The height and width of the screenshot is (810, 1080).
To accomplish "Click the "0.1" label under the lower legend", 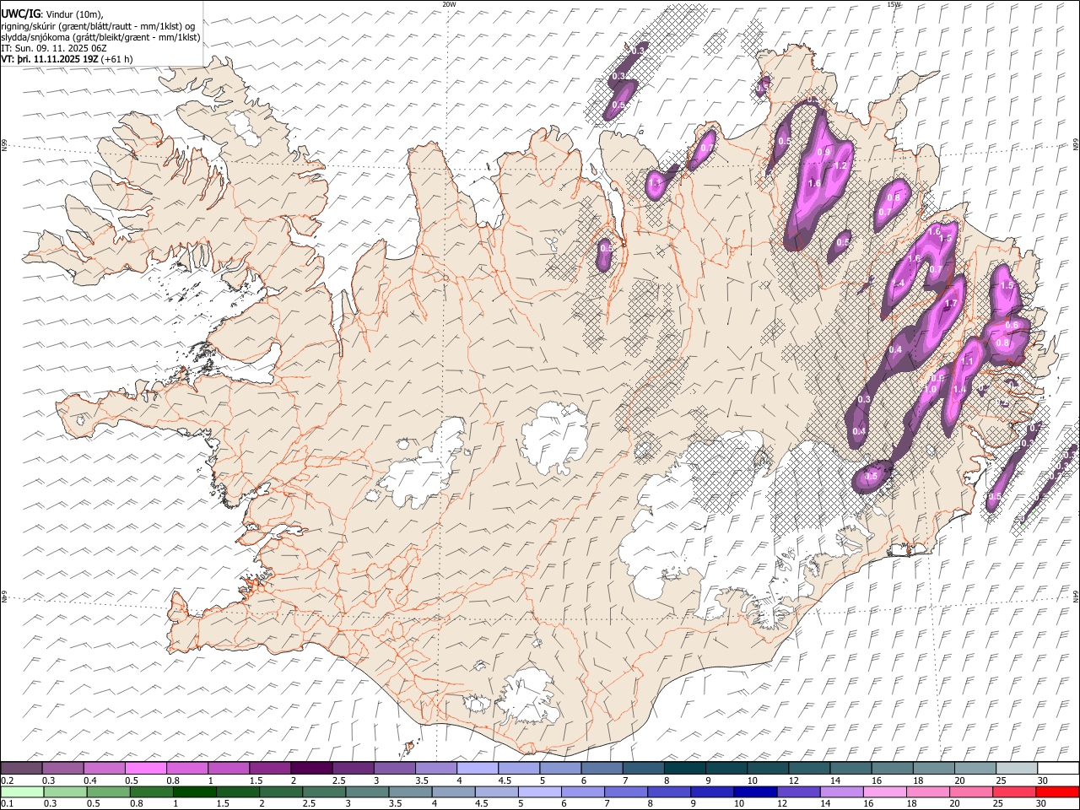I will point(7,804).
